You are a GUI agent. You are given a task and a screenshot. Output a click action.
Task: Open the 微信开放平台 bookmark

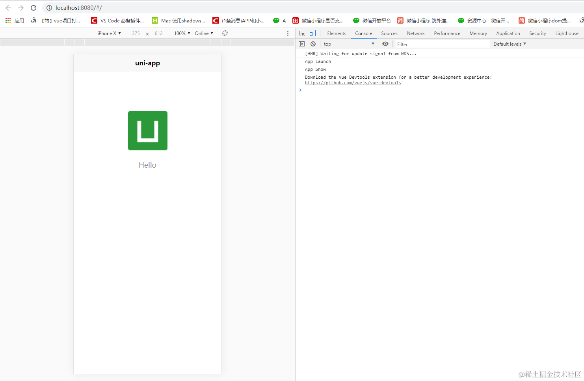pyautogui.click(x=372, y=20)
